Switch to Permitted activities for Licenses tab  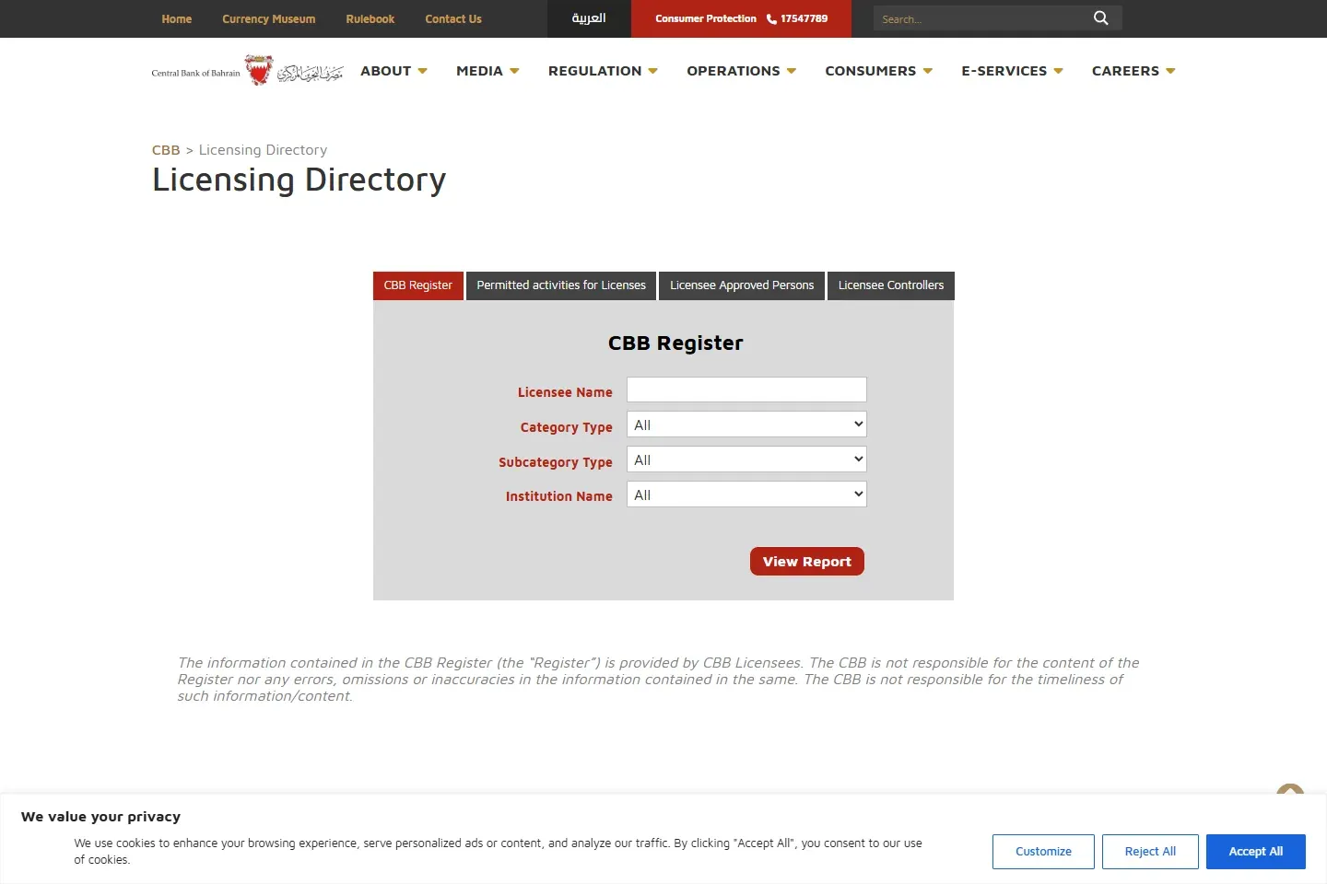point(561,285)
